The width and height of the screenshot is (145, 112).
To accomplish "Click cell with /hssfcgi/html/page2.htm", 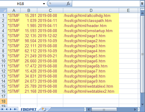I will [x=91, y=41].
